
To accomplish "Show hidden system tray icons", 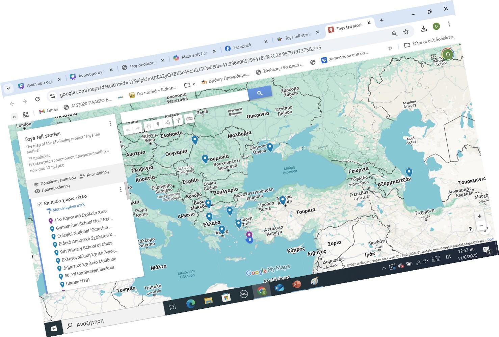I will click(x=384, y=269).
